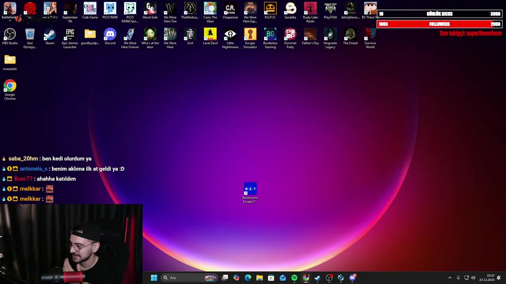Launch Discord from desktop icon
The image size is (506, 284).
(x=110, y=36)
